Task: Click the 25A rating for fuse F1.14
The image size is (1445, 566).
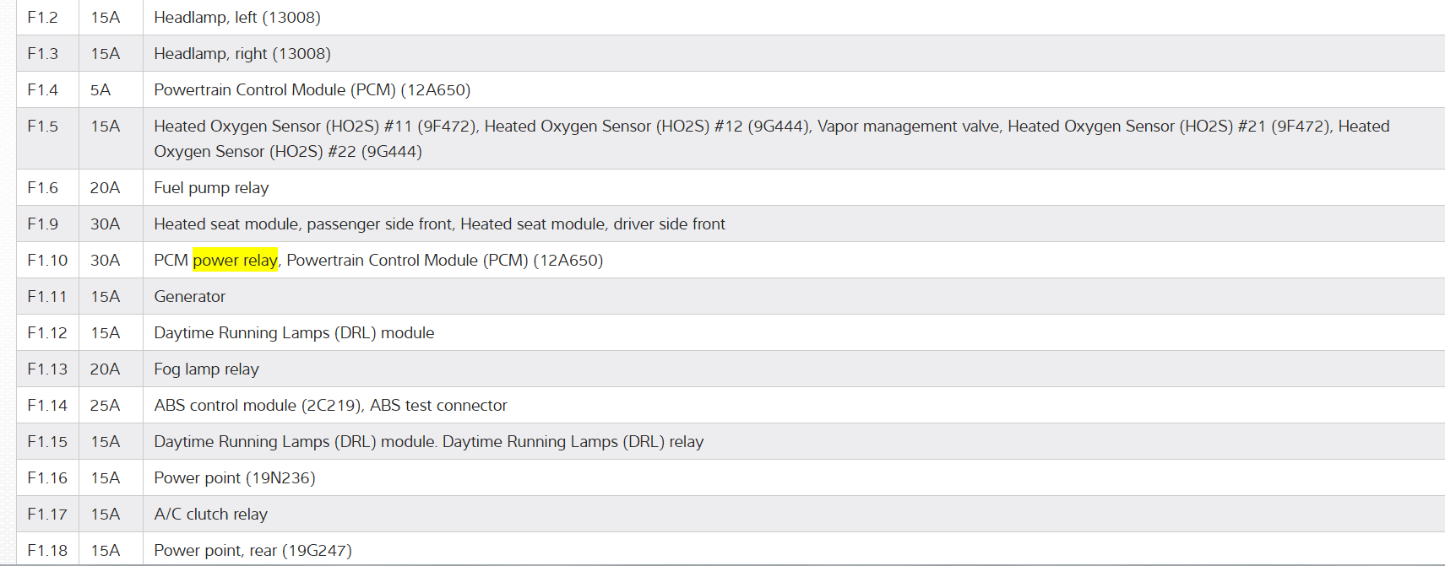Action: [105, 406]
